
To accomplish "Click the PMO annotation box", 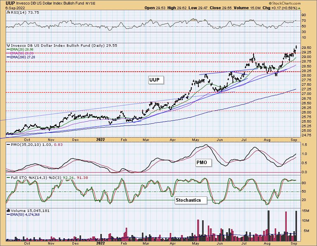I will point(204,162).
